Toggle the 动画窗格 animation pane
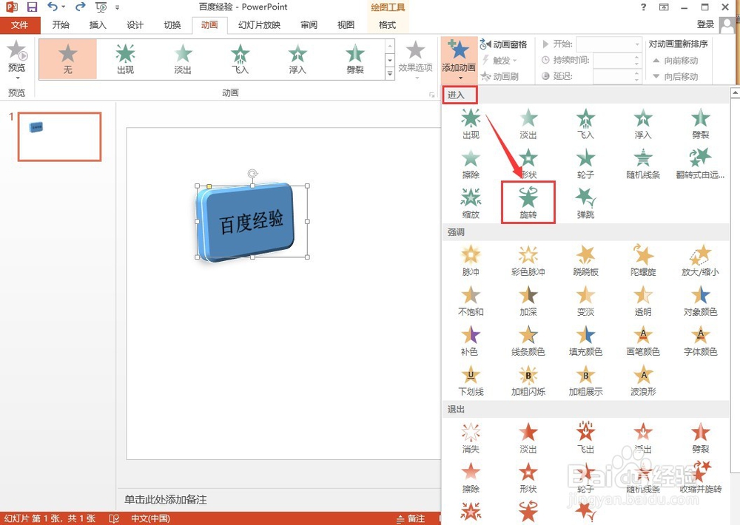 click(x=503, y=44)
